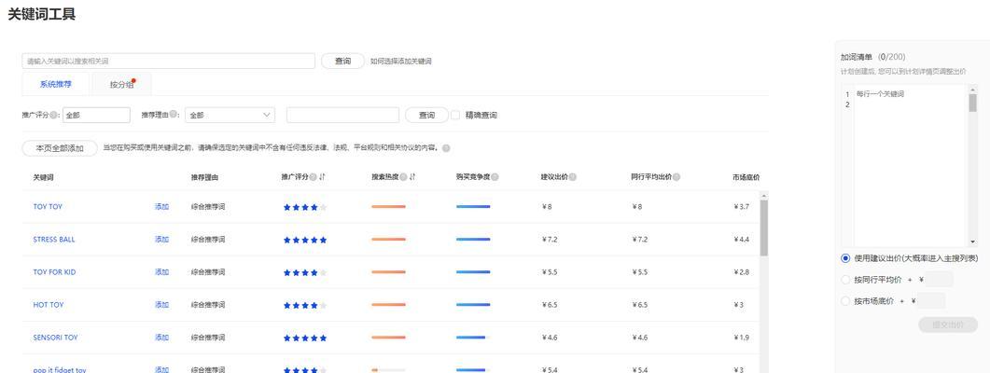Click 添加 for TOY TOY keyword

(x=161, y=207)
